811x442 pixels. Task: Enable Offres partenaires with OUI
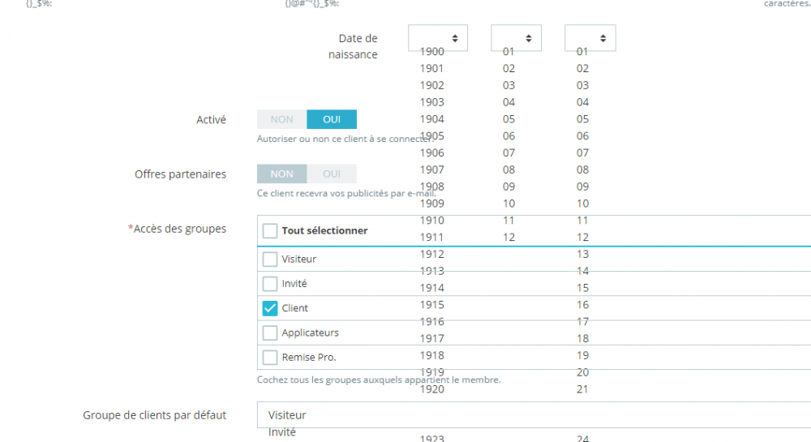[332, 174]
